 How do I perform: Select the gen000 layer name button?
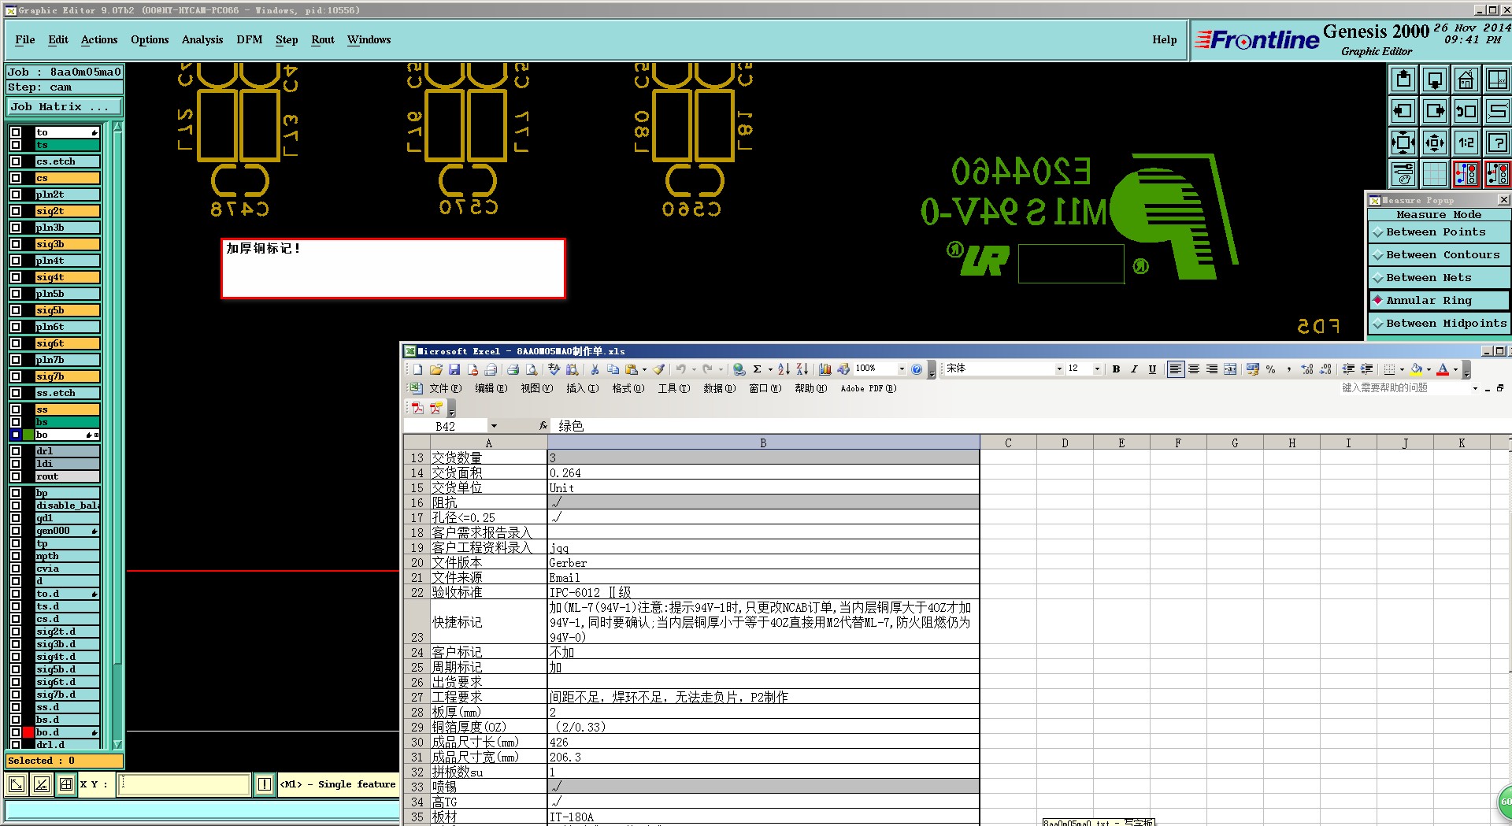67,531
